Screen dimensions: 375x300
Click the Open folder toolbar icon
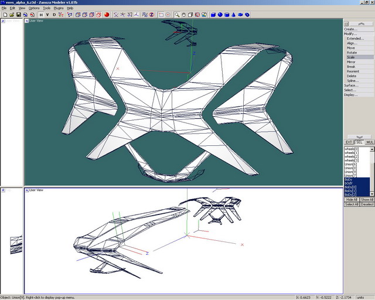(11, 15)
